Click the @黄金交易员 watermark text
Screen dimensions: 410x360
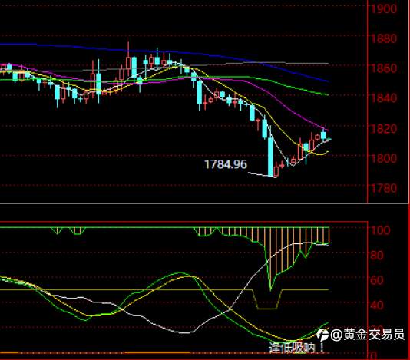point(367,335)
